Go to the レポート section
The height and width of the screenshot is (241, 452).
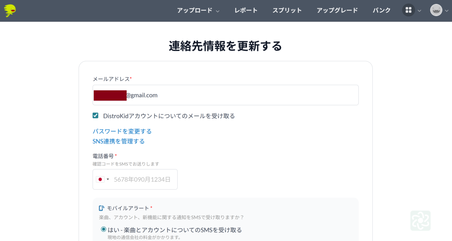tap(246, 11)
